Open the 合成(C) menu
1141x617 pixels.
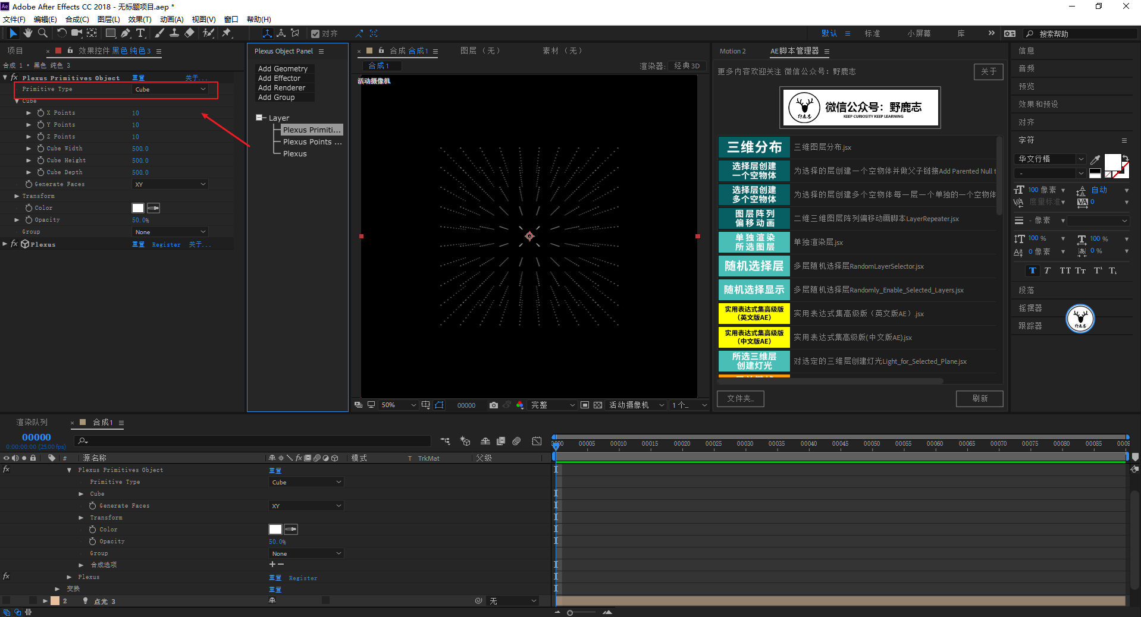(x=77, y=20)
